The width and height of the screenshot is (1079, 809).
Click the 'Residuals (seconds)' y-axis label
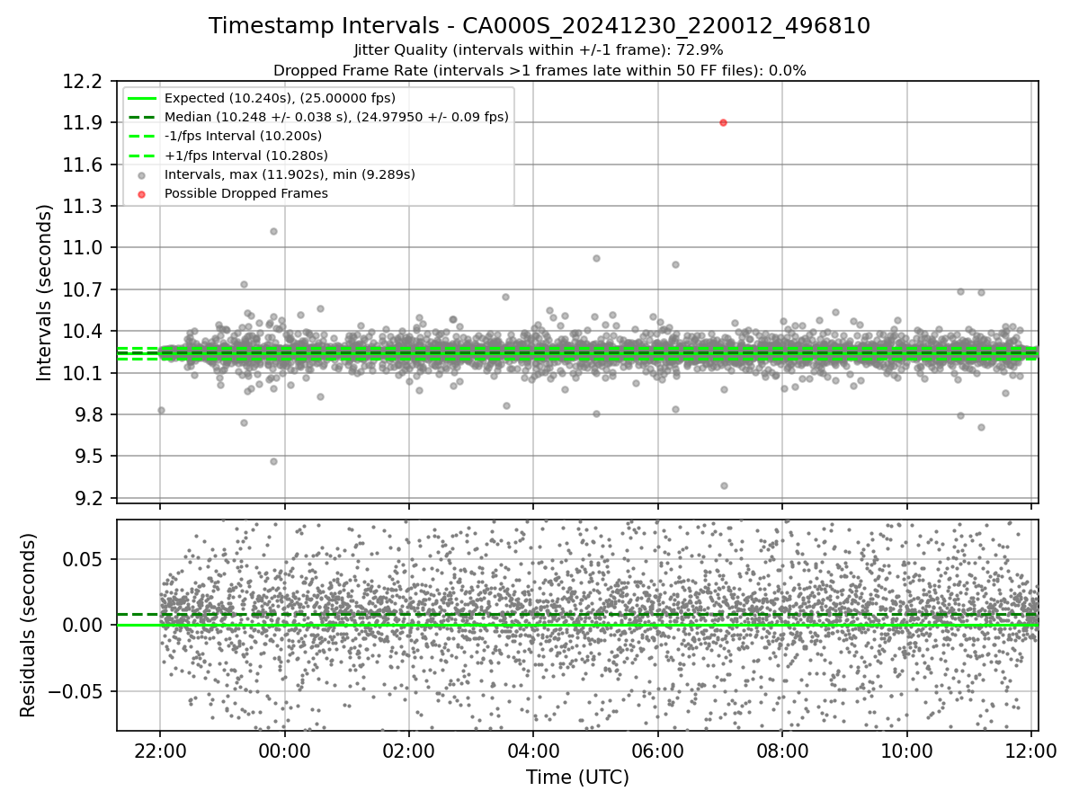[28, 625]
